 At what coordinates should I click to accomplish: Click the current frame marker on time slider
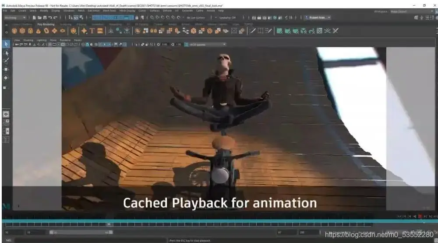coord(109,224)
